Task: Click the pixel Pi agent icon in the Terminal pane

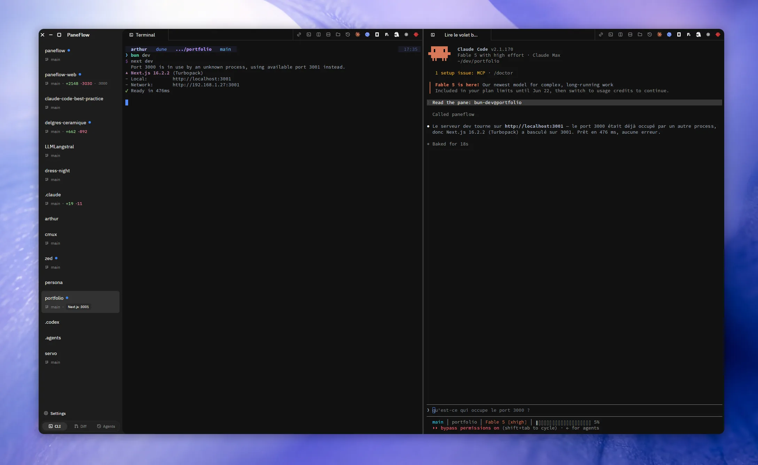Action: tap(386, 35)
